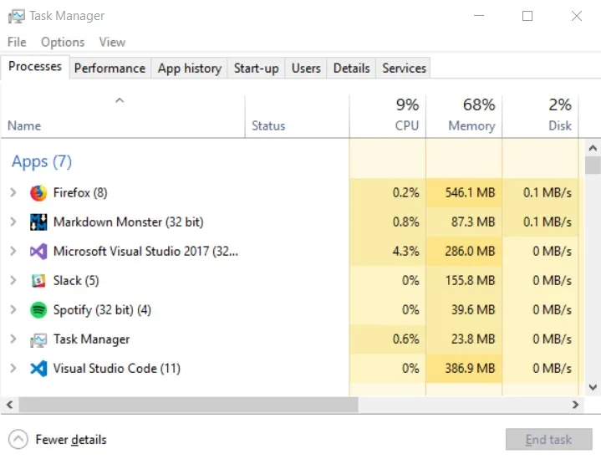Expand the Slack (5) process group
The width and height of the screenshot is (601, 464).
tap(13, 280)
